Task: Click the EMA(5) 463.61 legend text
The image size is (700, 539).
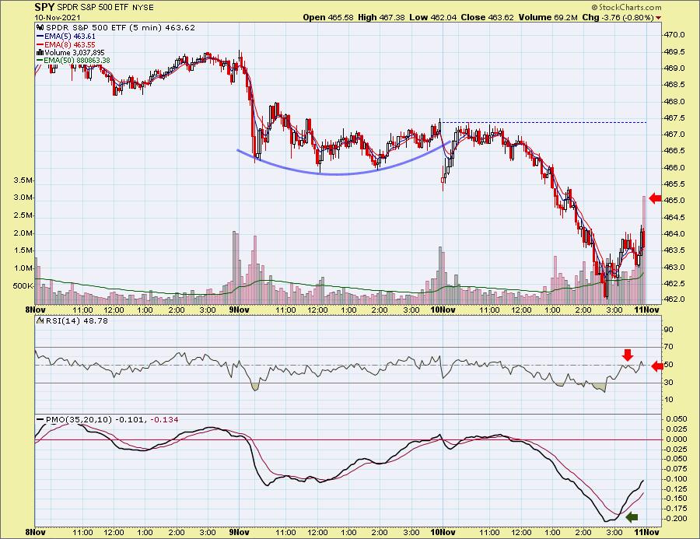Action: [70, 37]
